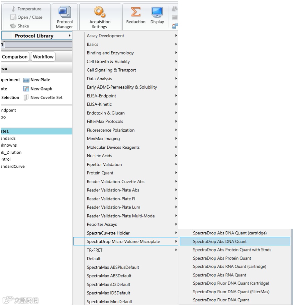
Task: Expand the Protocol Library menu arrow
Action: 69,35
